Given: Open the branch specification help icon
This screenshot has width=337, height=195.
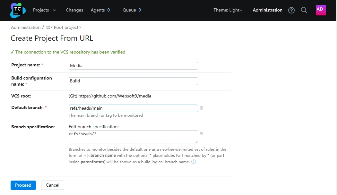Looking at the screenshot, I should [194, 162].
